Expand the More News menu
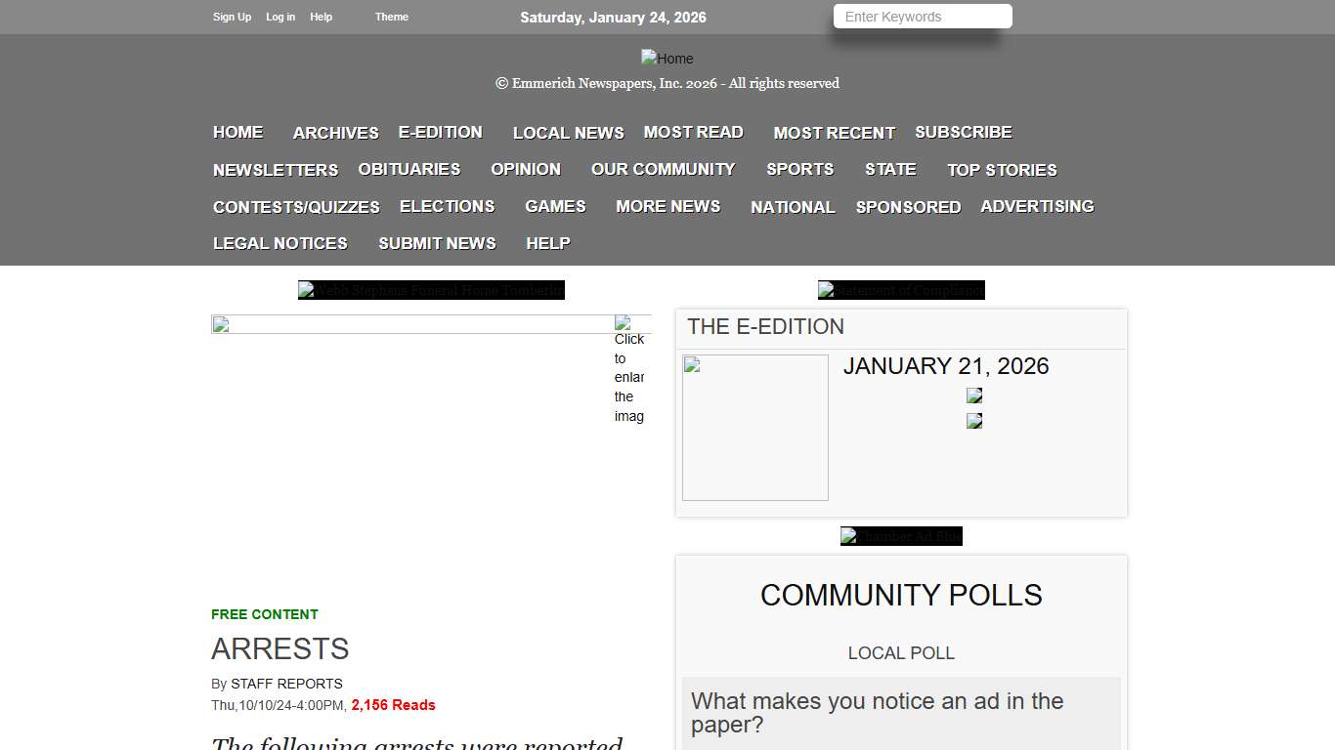Viewport: 1335px width, 750px height. 667,206
